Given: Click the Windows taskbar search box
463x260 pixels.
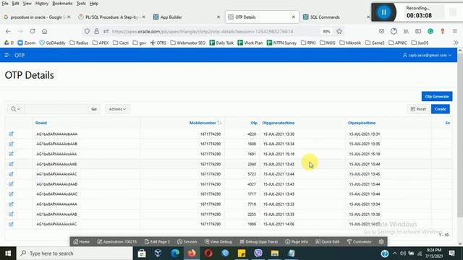Looking at the screenshot, I should click(75, 253).
